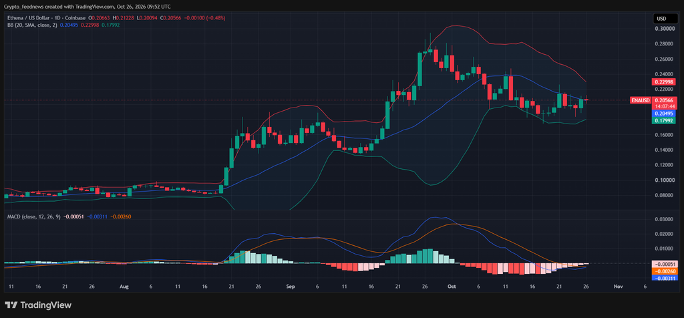The image size is (684, 318).
Task: Click the 14:07:44 candle countdown timer
Action: (x=664, y=106)
